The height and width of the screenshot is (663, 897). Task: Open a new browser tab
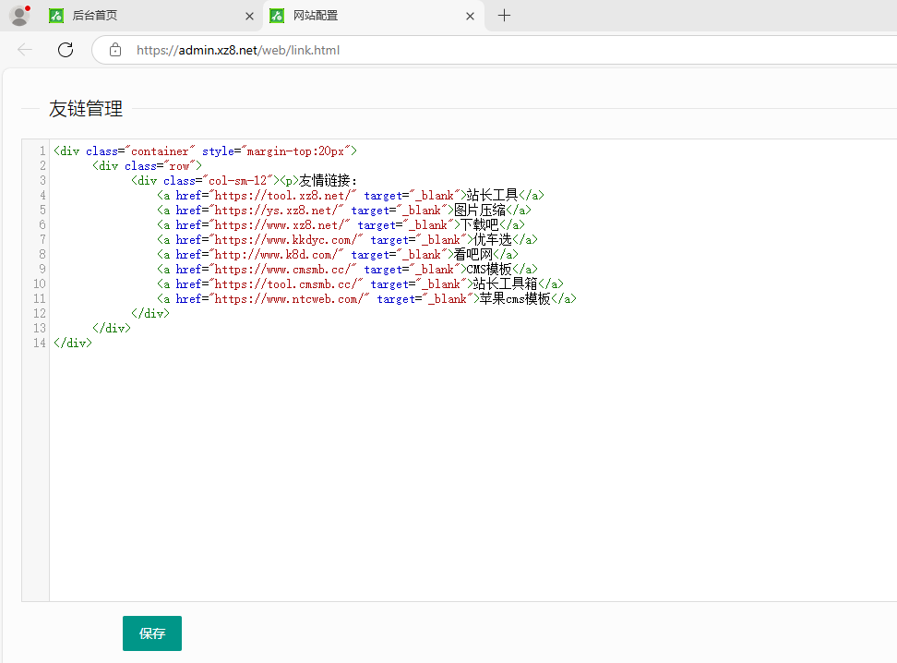[x=504, y=16]
